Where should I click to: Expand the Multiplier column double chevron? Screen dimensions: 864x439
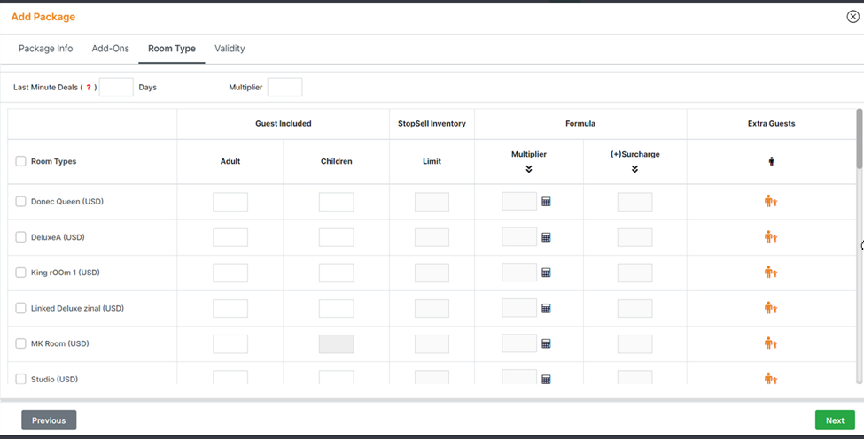529,168
